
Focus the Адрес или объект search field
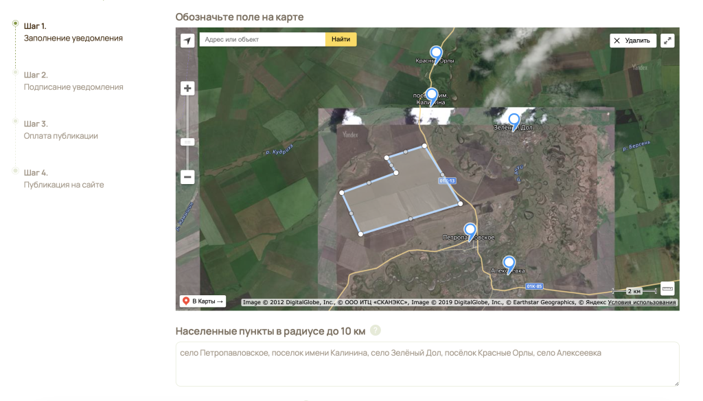262,39
